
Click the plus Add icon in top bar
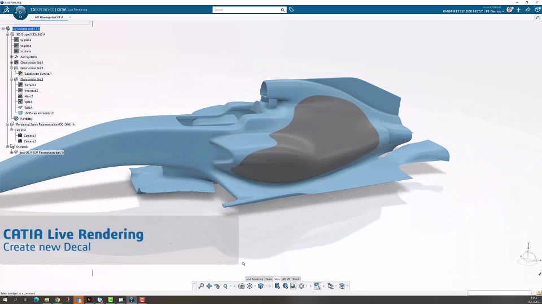coord(518,10)
